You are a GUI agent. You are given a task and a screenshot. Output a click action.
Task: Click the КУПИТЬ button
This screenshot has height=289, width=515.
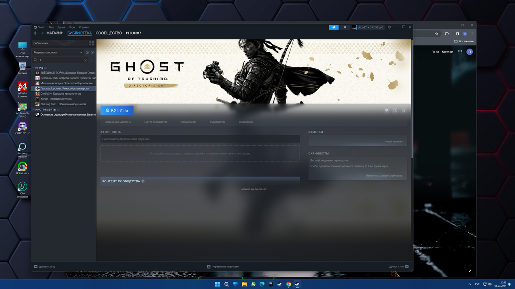pyautogui.click(x=117, y=110)
